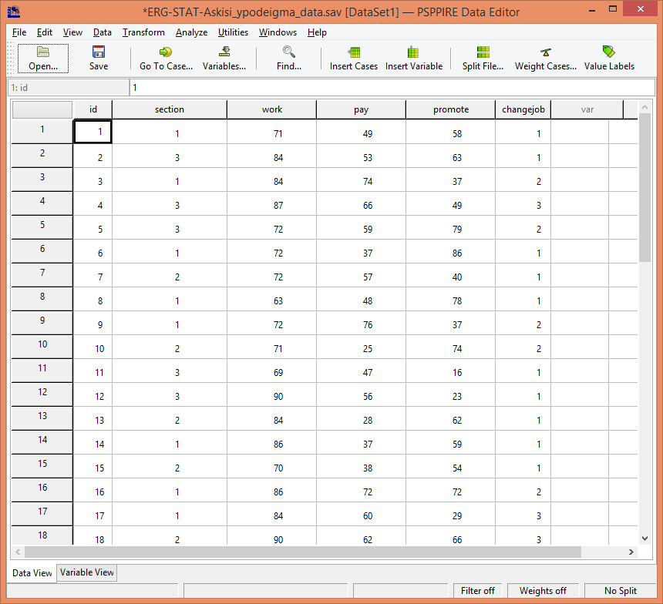
Task: Click the cell reference box showing 1: id
Action: [68, 88]
